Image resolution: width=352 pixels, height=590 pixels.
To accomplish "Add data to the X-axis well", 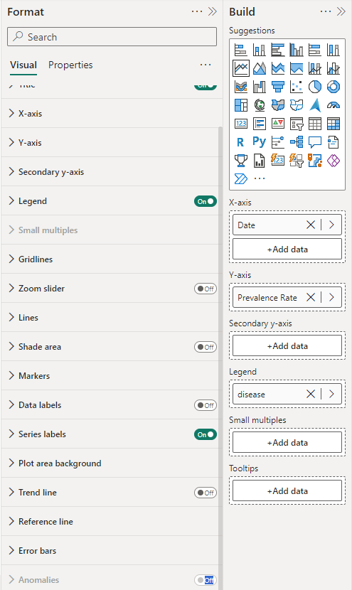I will click(287, 249).
